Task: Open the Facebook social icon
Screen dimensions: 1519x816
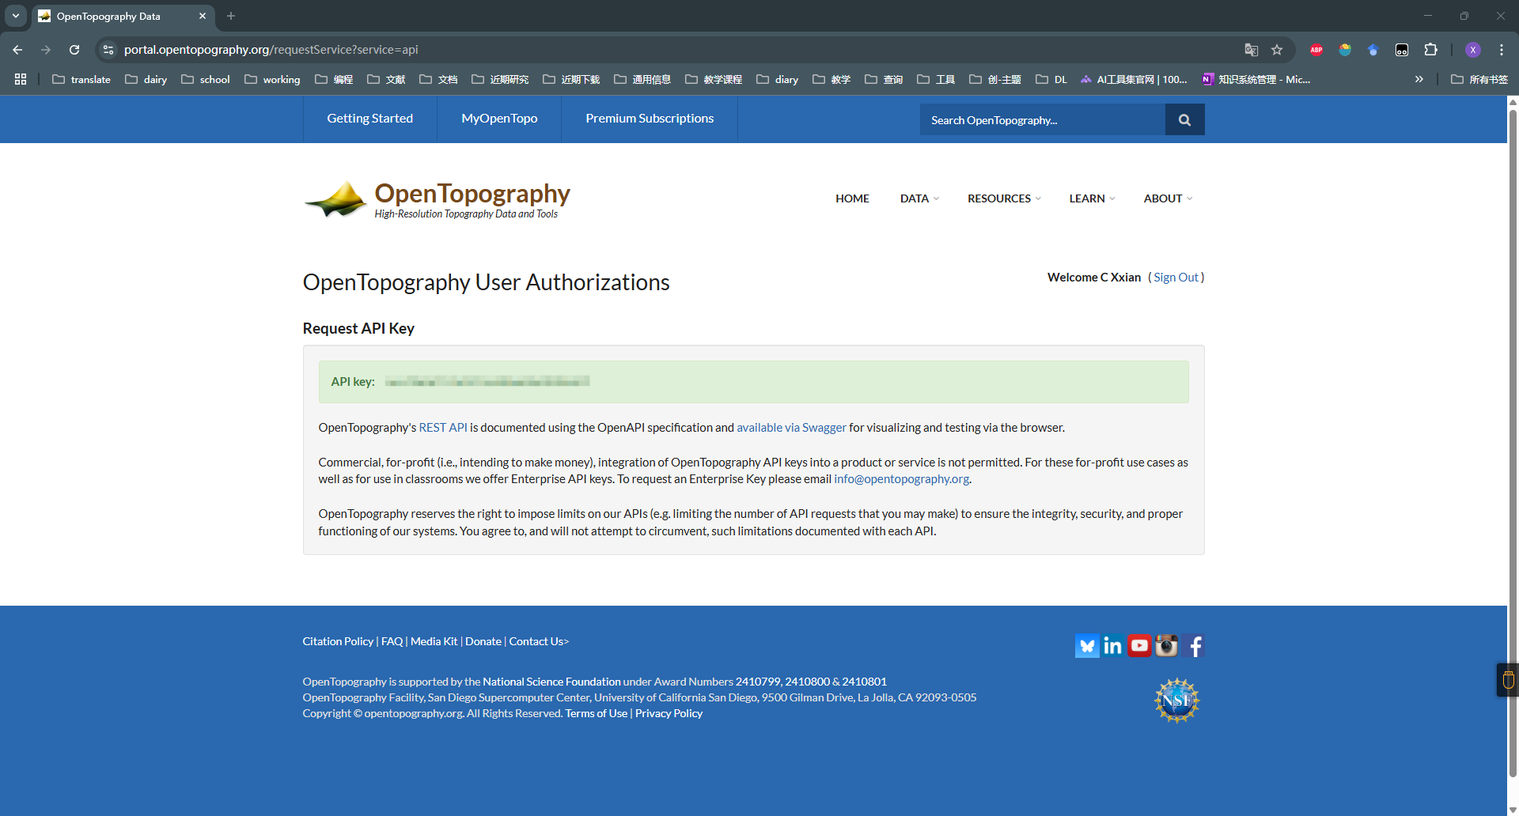Action: tap(1194, 646)
